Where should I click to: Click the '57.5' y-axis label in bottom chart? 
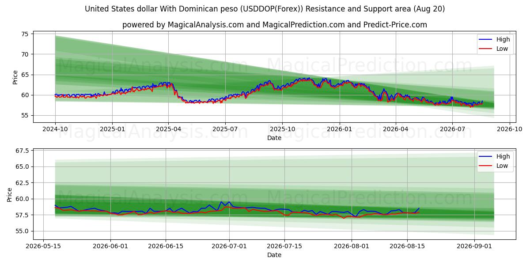coord(23,215)
